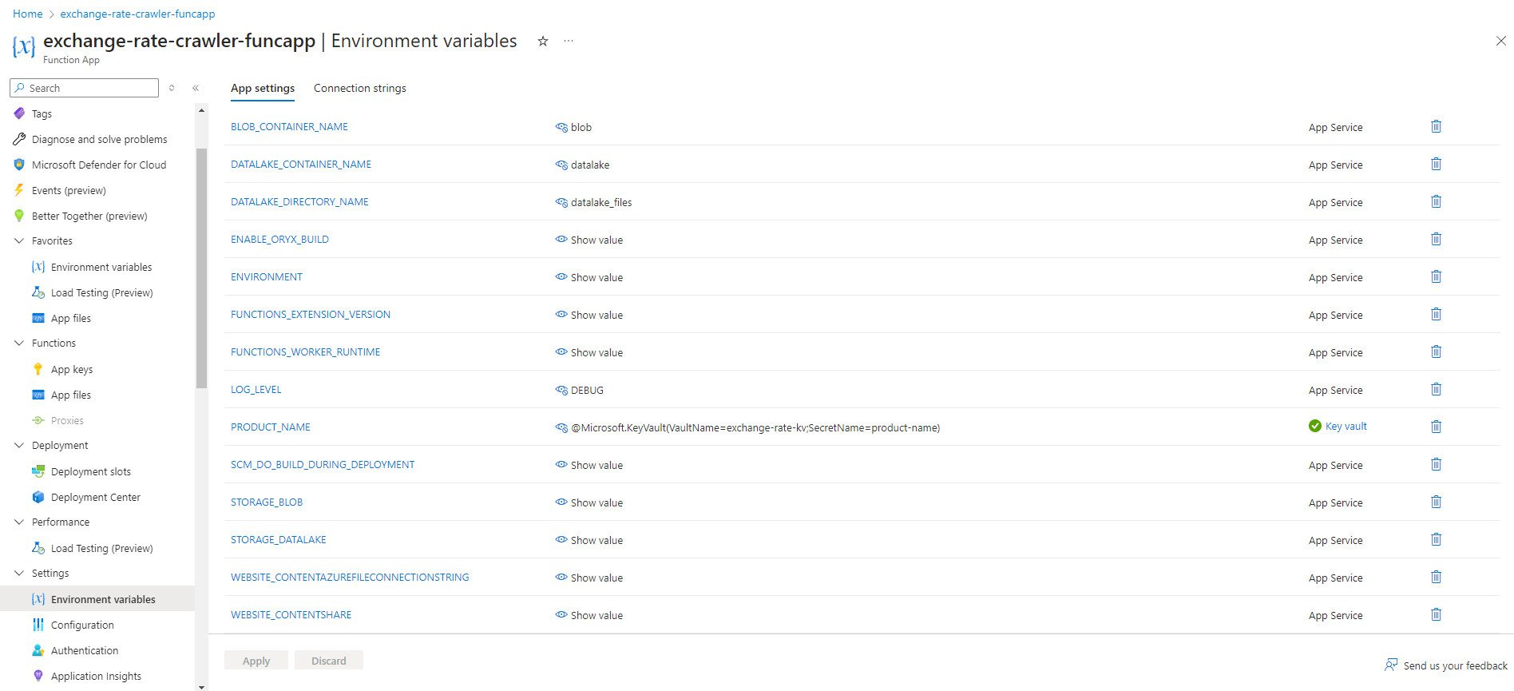Click the Apply button
Screen dimensions: 1514x691
click(256, 660)
